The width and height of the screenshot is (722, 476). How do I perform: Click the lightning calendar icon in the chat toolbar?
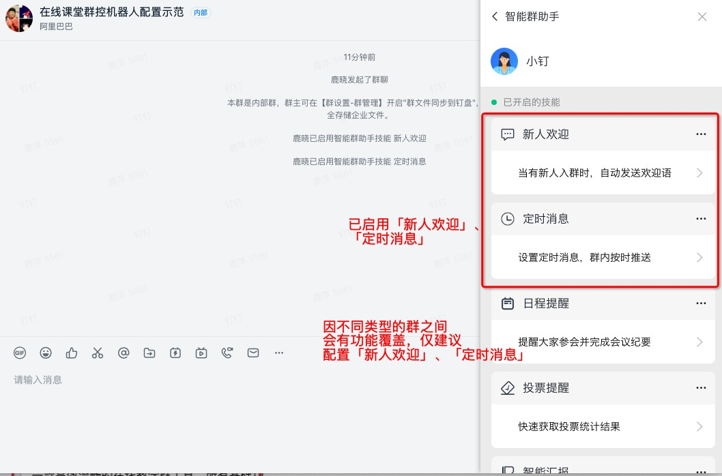click(x=175, y=353)
